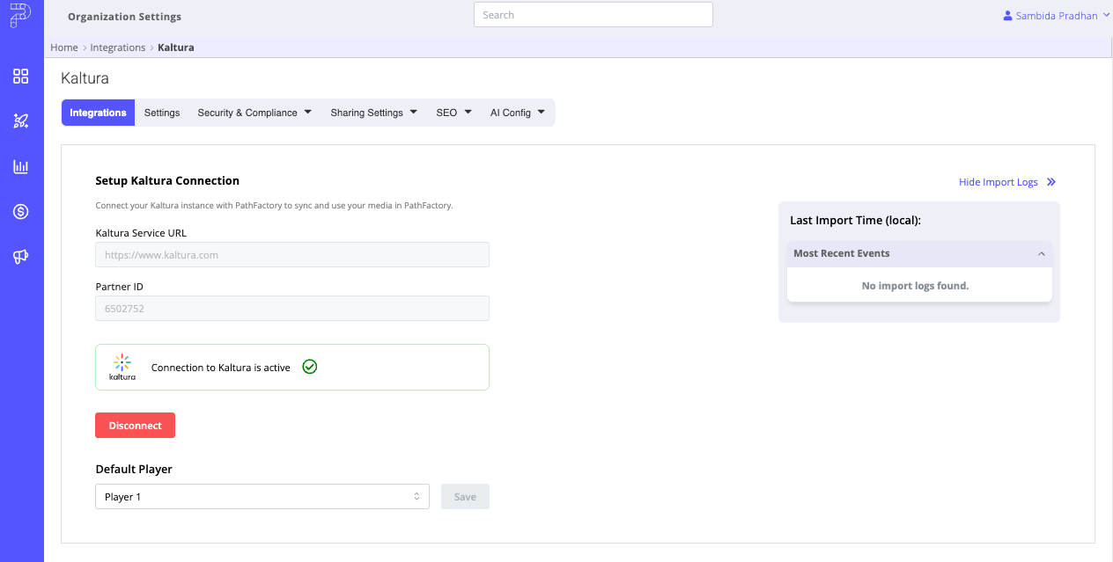This screenshot has width=1113, height=562.
Task: Click "Connection to Kaltura is active" status text
Action: click(221, 368)
